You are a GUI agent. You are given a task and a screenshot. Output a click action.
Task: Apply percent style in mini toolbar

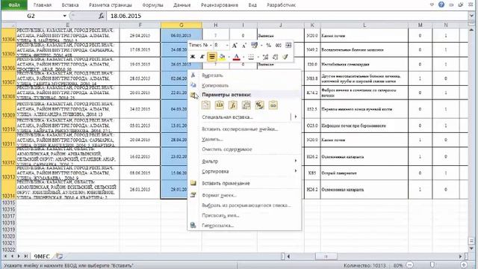[269, 46]
